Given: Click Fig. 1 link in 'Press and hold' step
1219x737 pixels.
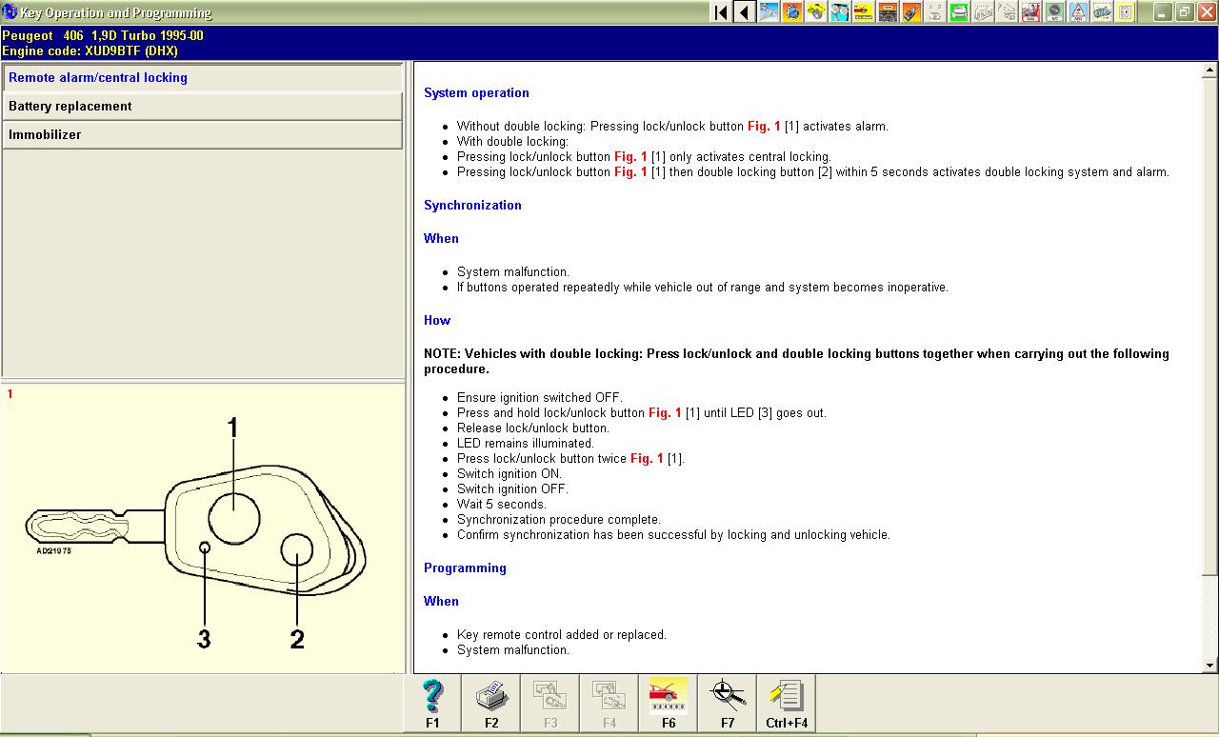Looking at the screenshot, I should pyautogui.click(x=665, y=413).
